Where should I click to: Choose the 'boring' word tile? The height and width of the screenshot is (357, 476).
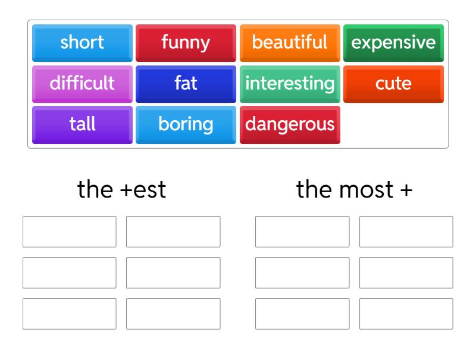[186, 124]
